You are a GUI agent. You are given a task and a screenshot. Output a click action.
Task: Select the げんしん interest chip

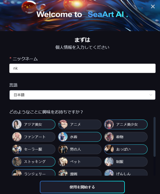(x=126, y=173)
